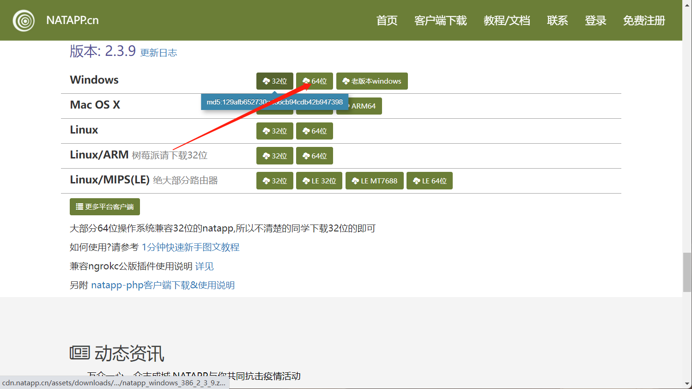Download Windows 64位 client

(x=315, y=81)
